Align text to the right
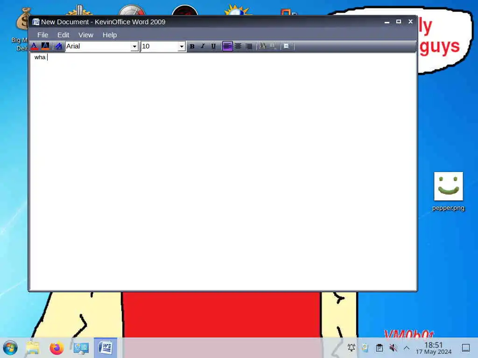Screen dimensions: 478x358 249,46
